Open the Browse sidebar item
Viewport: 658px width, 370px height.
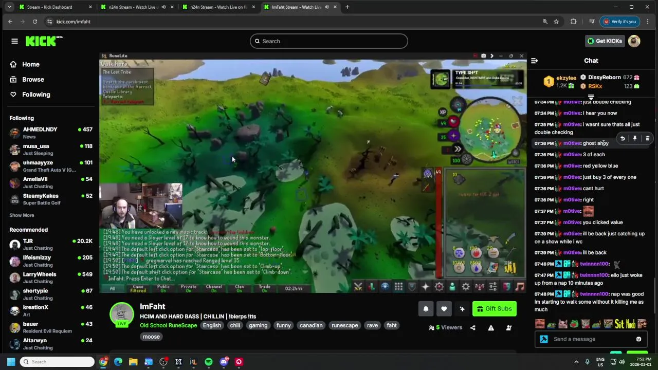[x=33, y=80]
